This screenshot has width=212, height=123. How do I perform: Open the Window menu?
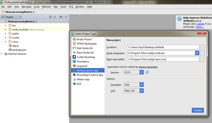coord(80,7)
